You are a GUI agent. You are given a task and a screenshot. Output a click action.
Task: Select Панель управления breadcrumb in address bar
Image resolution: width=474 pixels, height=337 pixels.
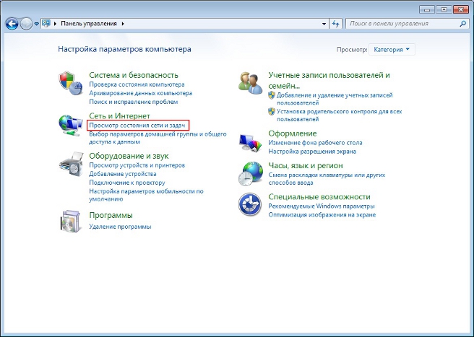(89, 24)
